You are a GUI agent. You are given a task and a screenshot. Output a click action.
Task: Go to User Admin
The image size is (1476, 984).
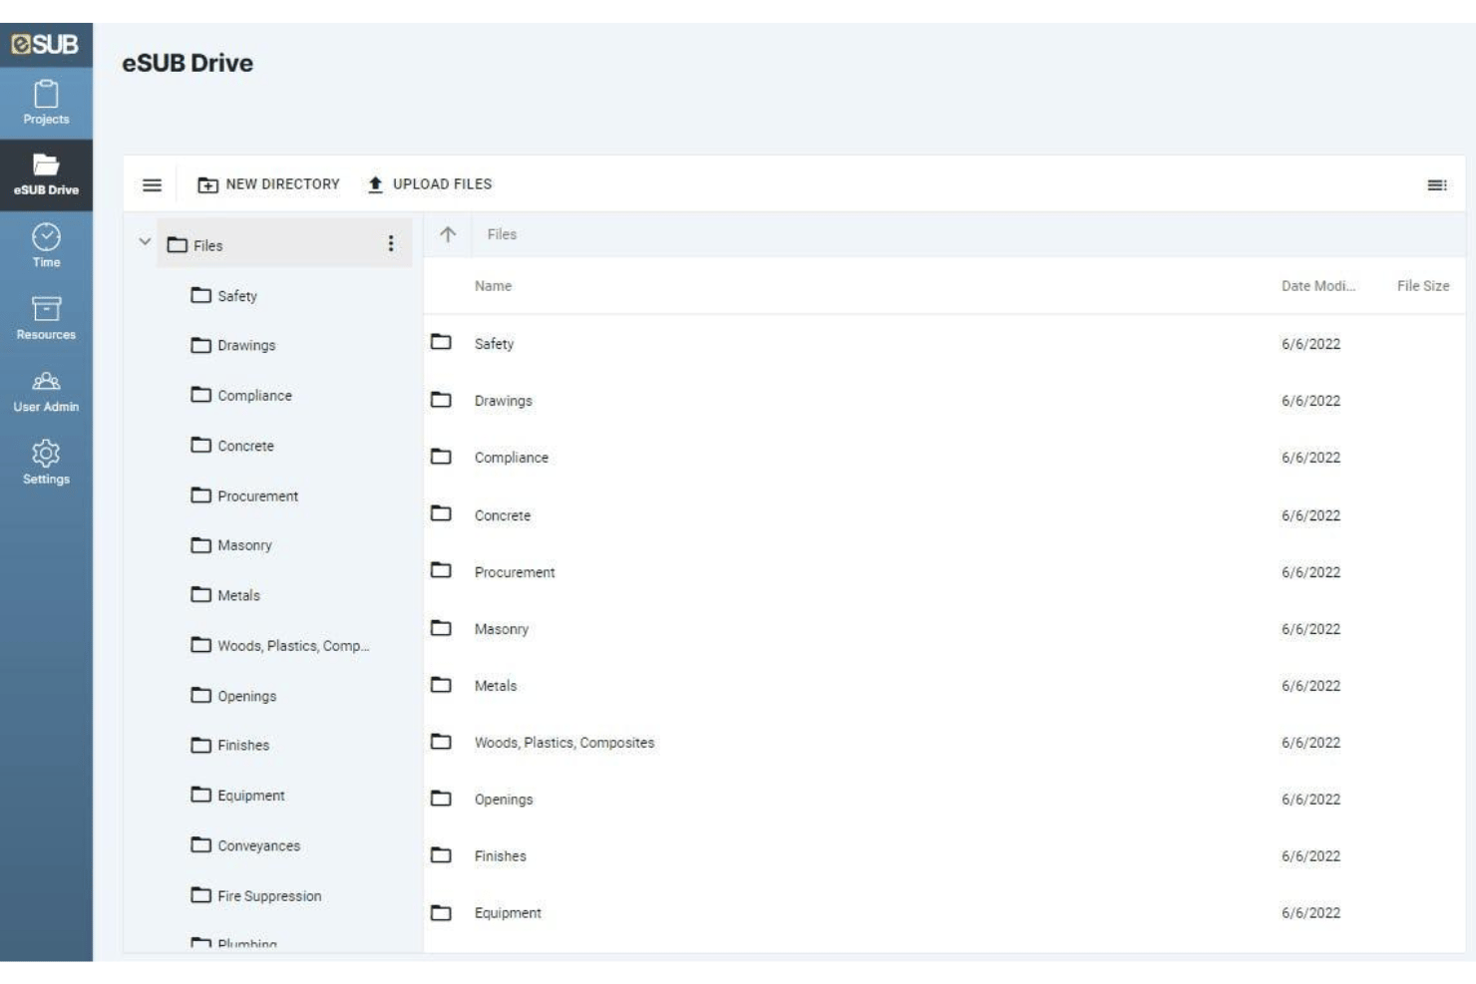click(x=46, y=391)
